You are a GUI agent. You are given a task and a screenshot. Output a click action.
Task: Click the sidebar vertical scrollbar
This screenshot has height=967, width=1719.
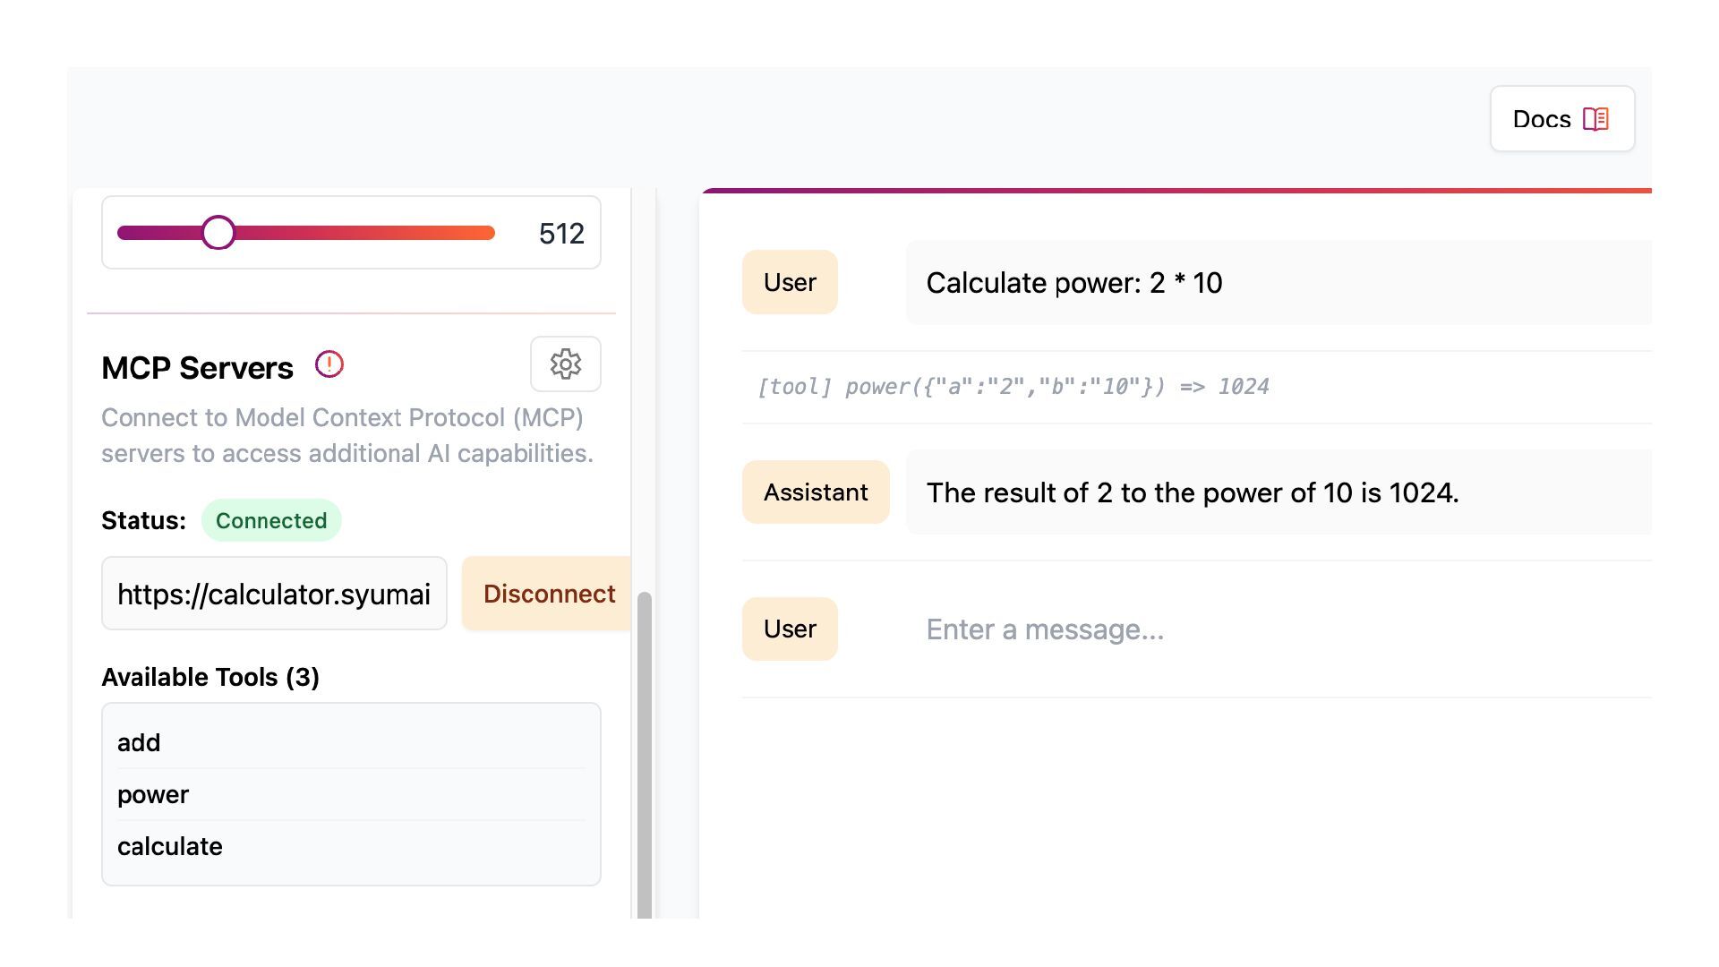point(644,752)
